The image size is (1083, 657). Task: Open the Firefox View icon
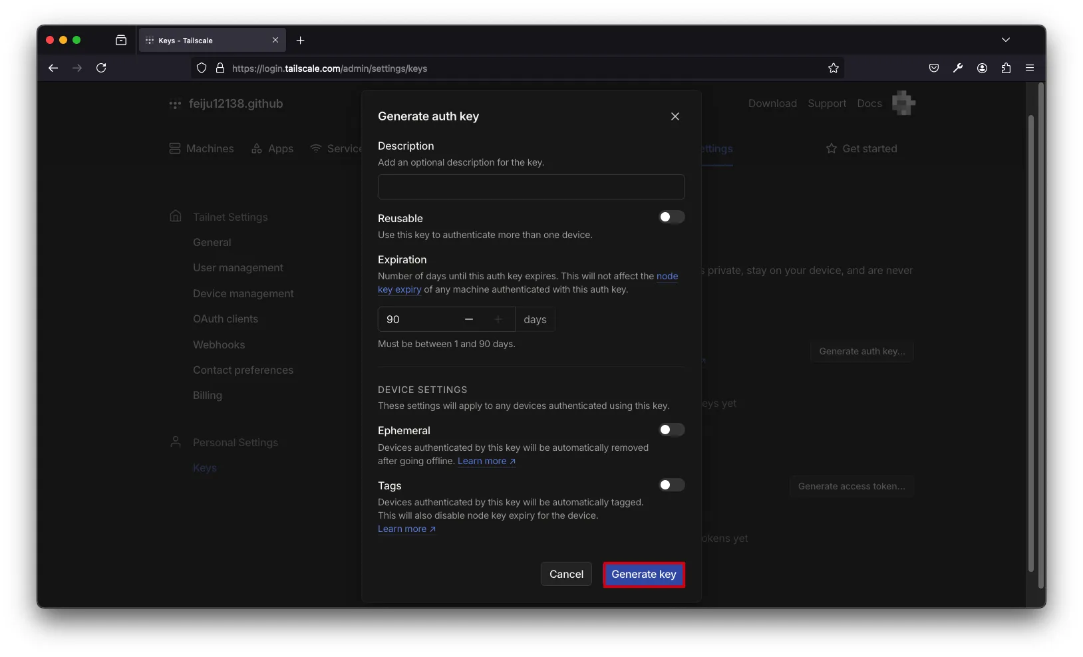tap(121, 41)
